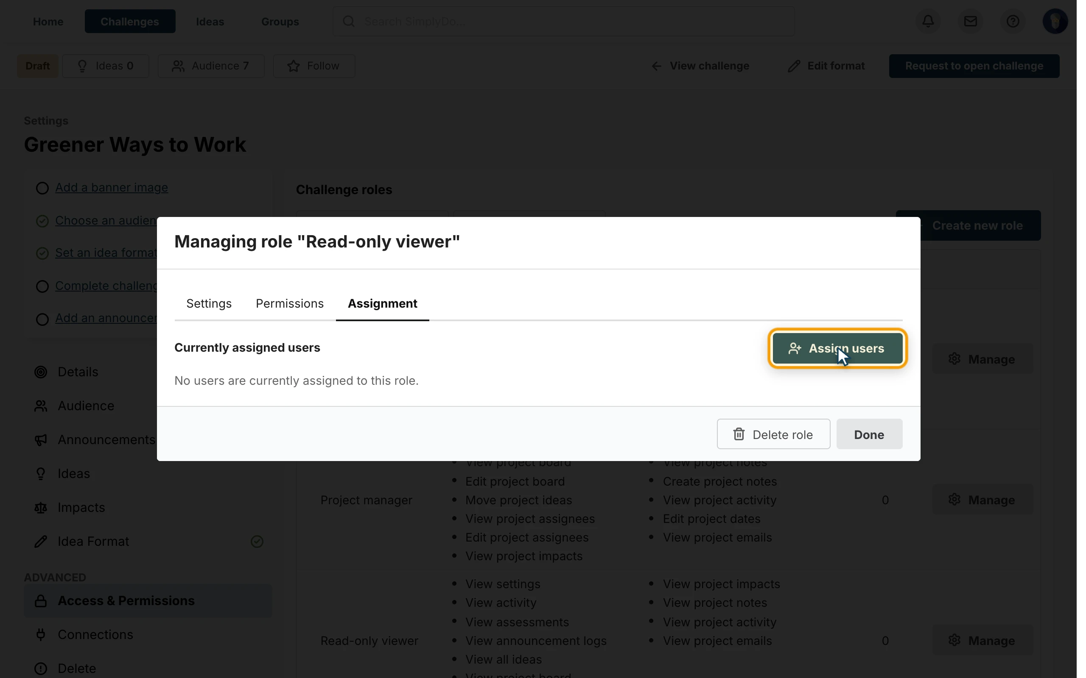The width and height of the screenshot is (1086, 678).
Task: Click the Done button
Action: coord(869,434)
